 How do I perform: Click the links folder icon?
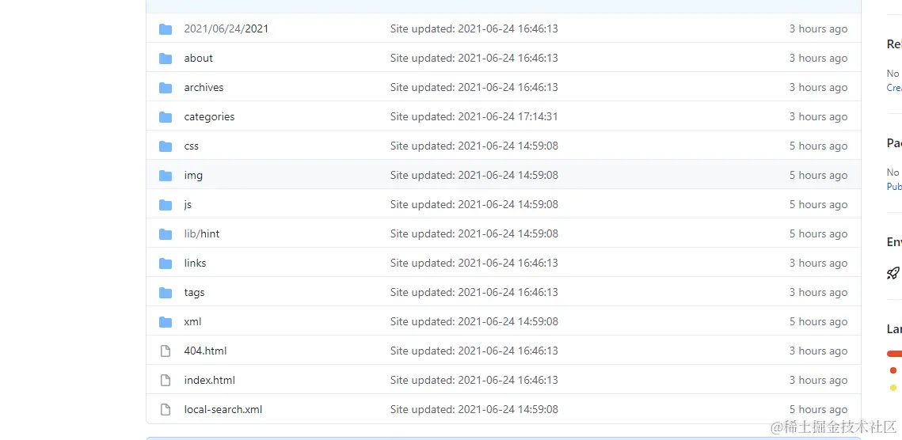[166, 263]
